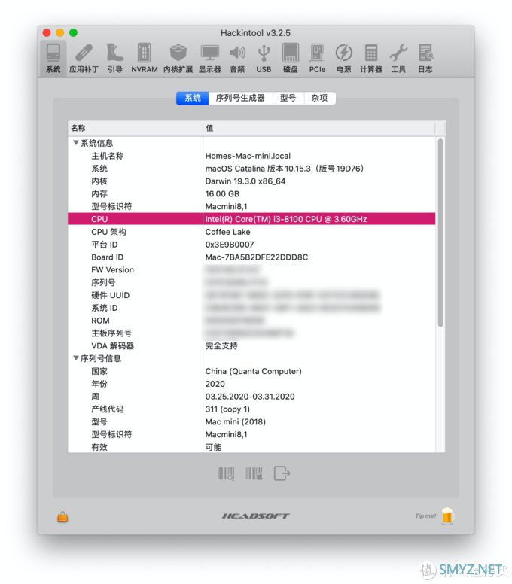
Task: Click the HEADSOFT logo
Action: (256, 516)
